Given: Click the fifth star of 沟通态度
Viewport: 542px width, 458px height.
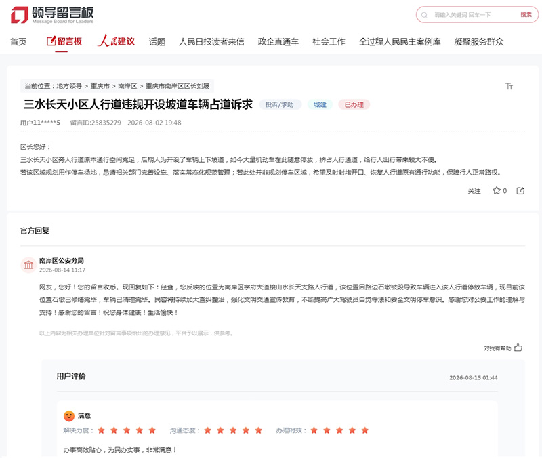Looking at the screenshot, I should [259, 430].
